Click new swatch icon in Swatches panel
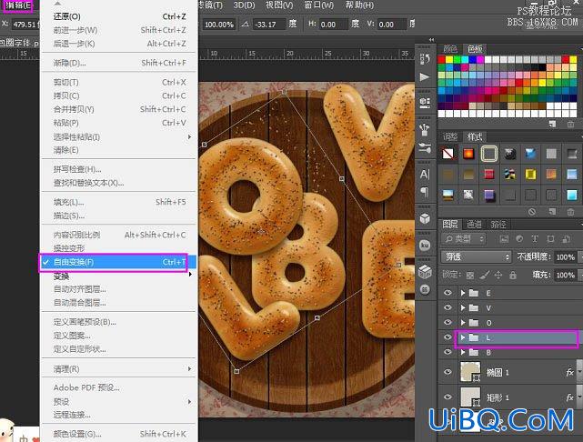Screen dimensions: 583x442 pyautogui.click(x=552, y=124)
